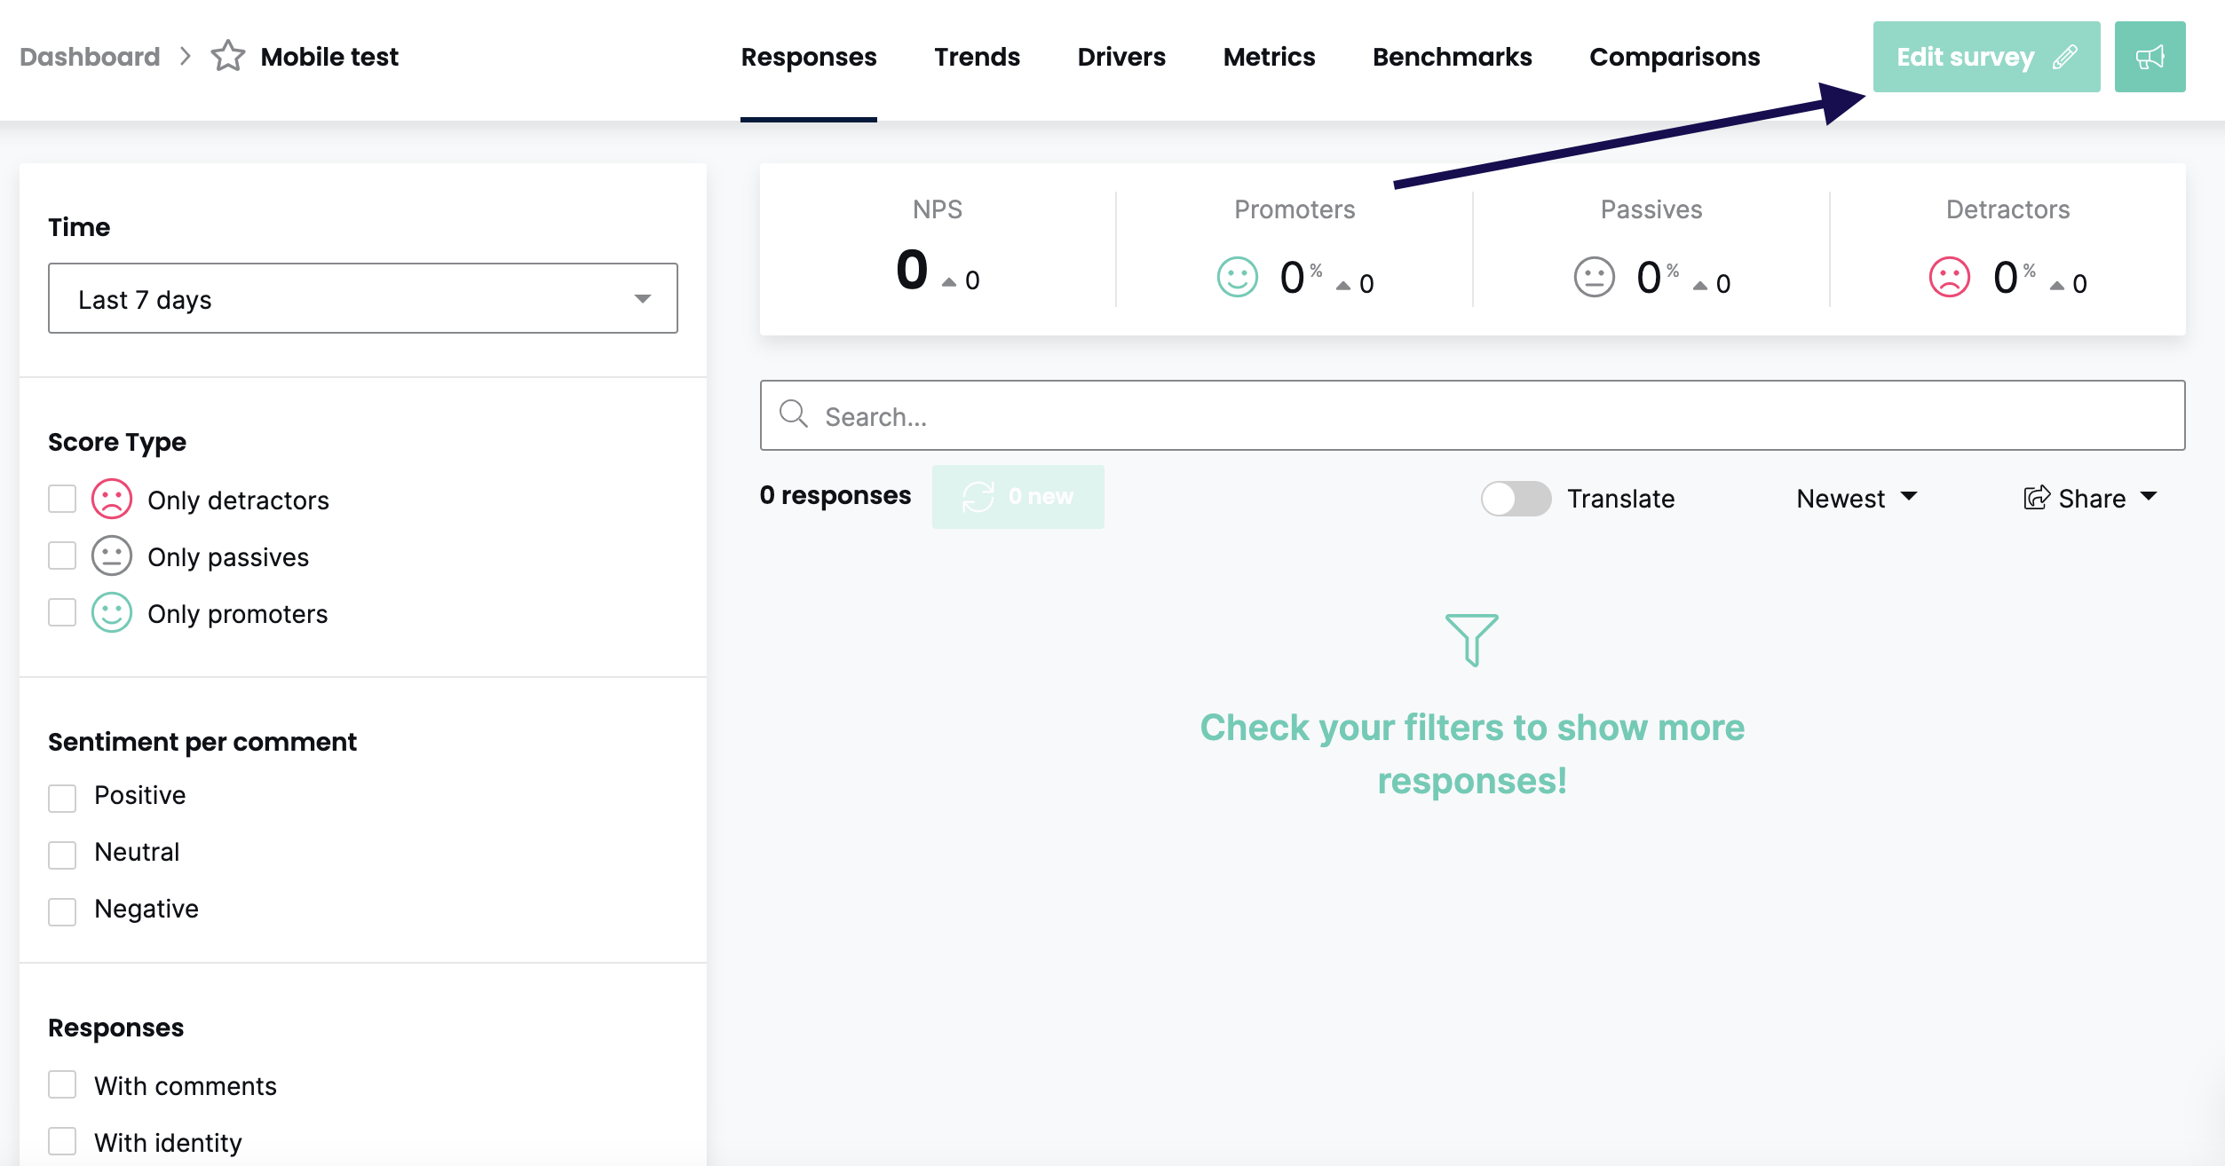The width and height of the screenshot is (2225, 1166).
Task: Click the Share export icon
Action: 2036,498
